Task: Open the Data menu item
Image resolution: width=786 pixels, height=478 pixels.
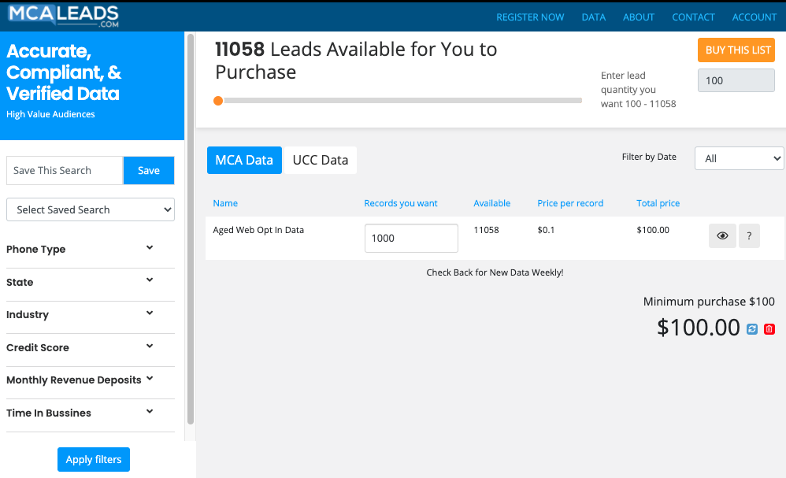Action: point(594,17)
